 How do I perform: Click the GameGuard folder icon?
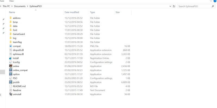tap(11, 34)
